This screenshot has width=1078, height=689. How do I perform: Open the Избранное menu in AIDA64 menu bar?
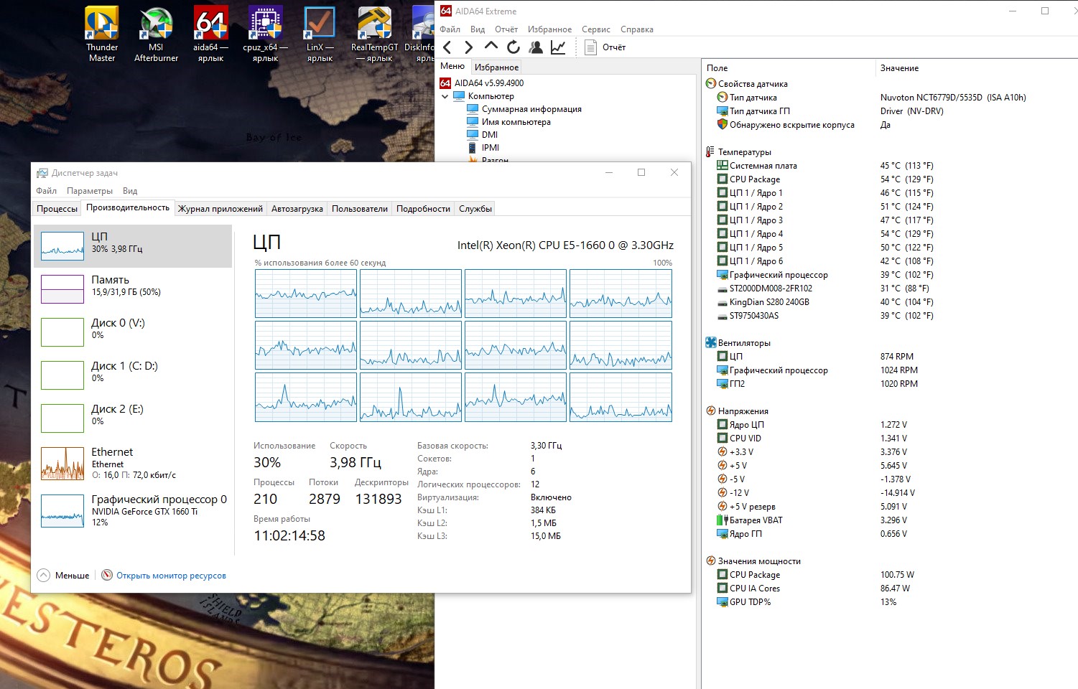549,29
